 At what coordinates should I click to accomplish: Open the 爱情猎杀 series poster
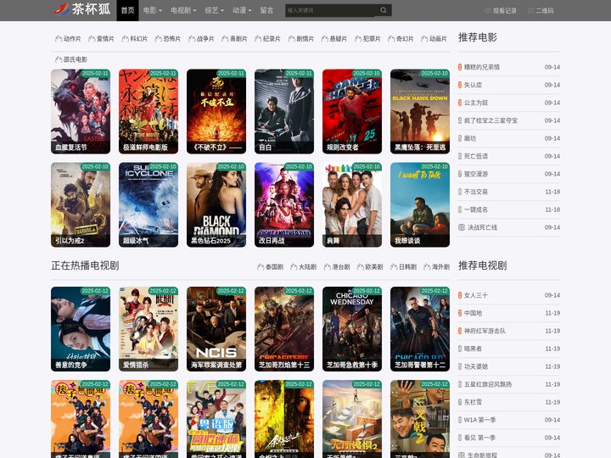[x=149, y=329]
